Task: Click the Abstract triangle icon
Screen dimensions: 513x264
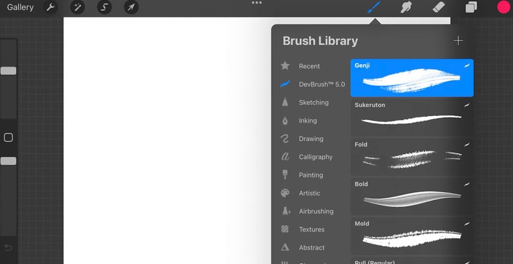Action: click(285, 247)
